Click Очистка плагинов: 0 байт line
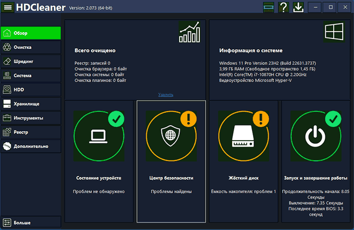This screenshot has height=230, width=354. [x=100, y=80]
